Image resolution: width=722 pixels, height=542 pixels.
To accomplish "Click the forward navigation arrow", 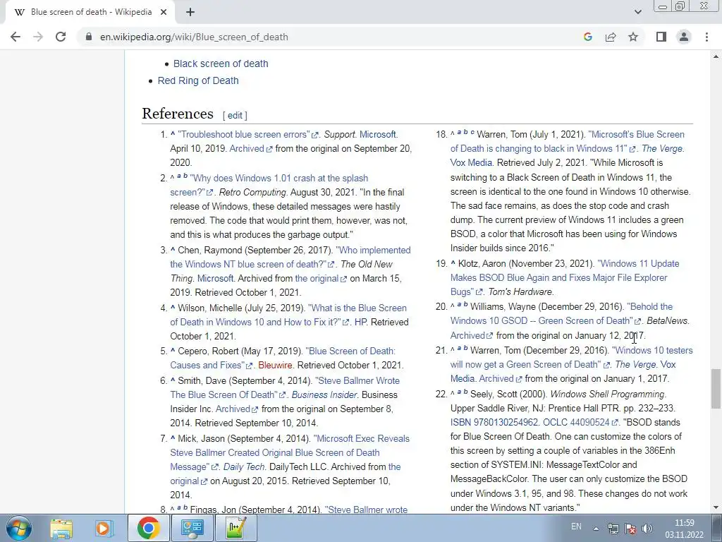I will pos(38,37).
